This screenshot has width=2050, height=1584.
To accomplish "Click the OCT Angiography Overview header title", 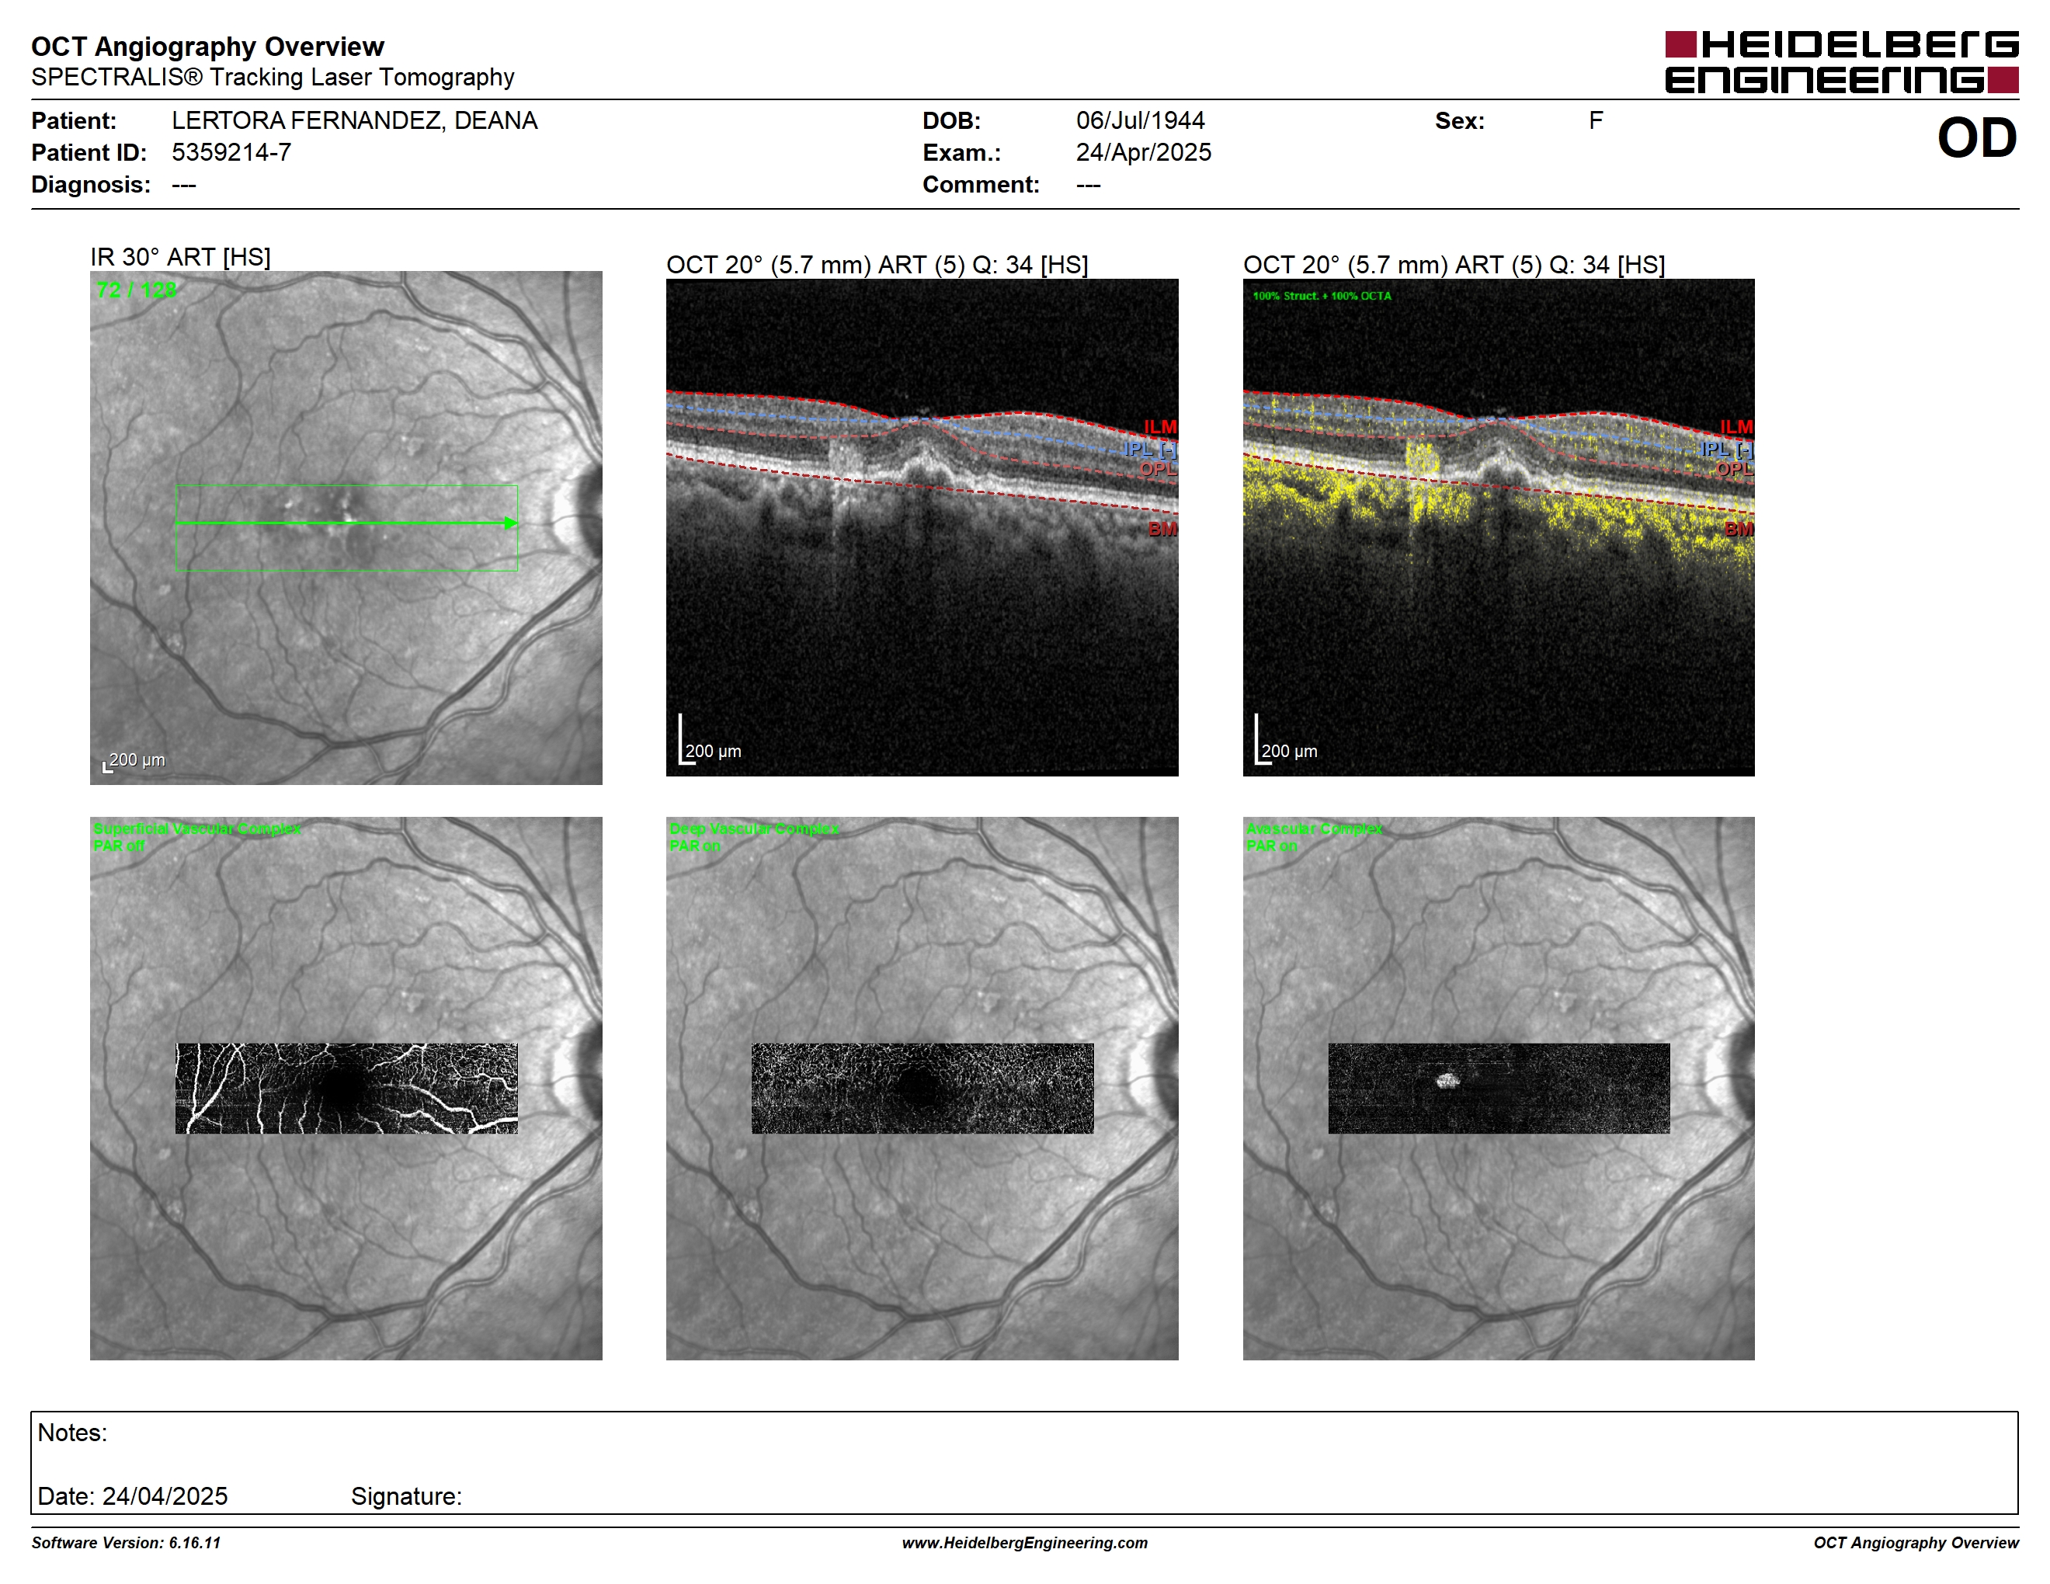I will [x=207, y=46].
